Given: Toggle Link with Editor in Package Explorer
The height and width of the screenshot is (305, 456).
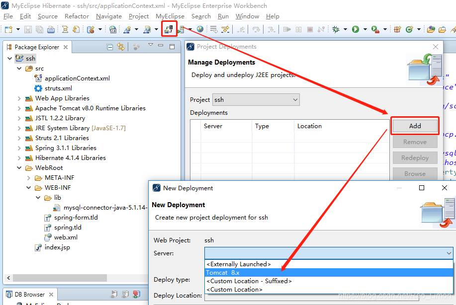Looking at the screenshot, I should [121, 47].
